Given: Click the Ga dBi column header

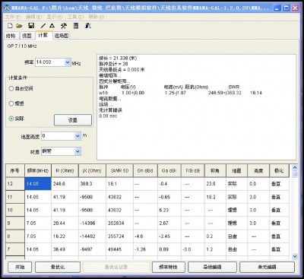Looking at the screenshot, I should pyautogui.click(x=169, y=171).
